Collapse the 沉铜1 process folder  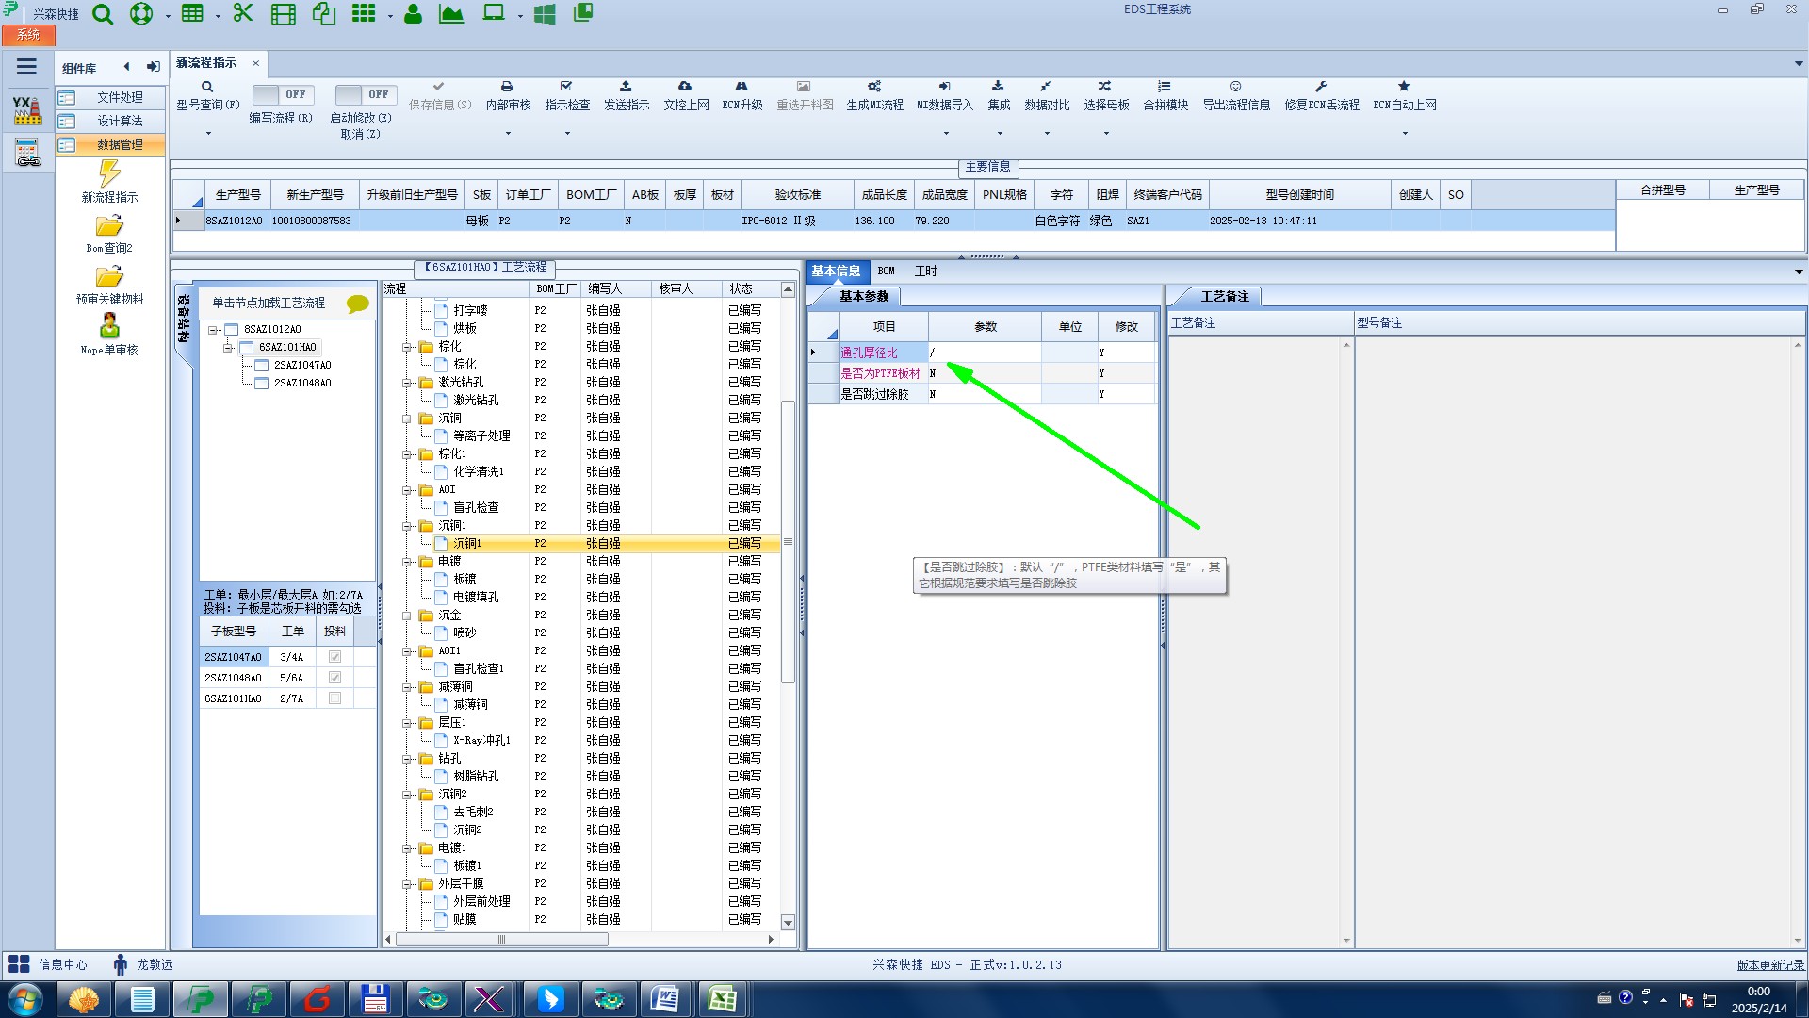(408, 526)
